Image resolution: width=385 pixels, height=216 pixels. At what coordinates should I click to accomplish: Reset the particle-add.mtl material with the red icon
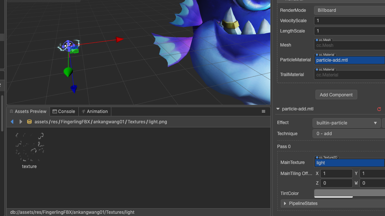coord(379,109)
